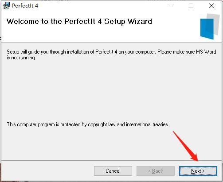This screenshot has height=182, width=223.
Task: Click the tip of the red arrow annotation
Action: [x=197, y=161]
